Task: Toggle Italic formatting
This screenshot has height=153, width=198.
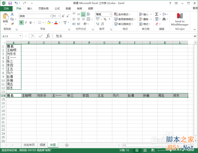Action: pyautogui.click(x=26, y=23)
